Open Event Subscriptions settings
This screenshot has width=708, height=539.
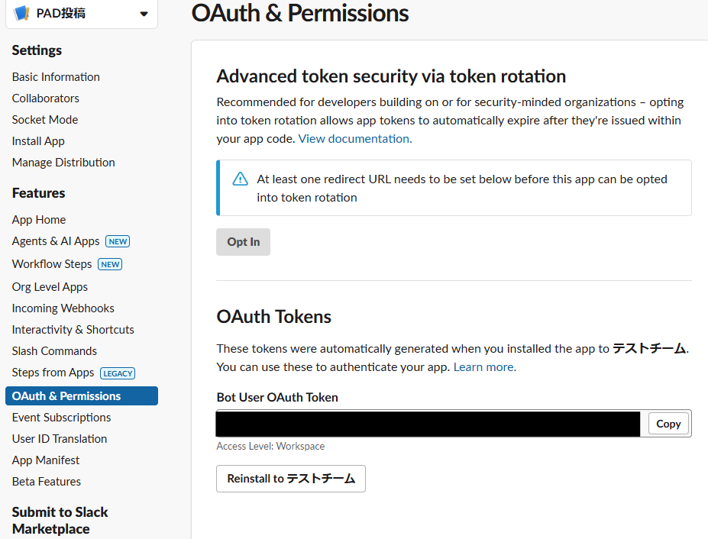pos(61,418)
